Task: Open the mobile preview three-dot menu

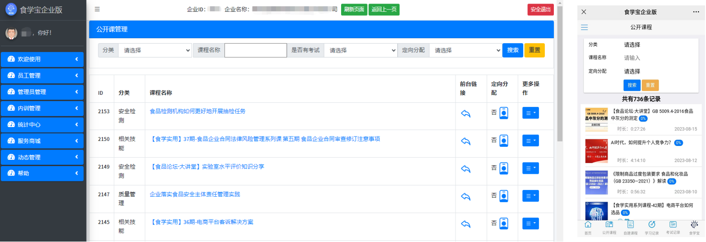Action: point(696,12)
